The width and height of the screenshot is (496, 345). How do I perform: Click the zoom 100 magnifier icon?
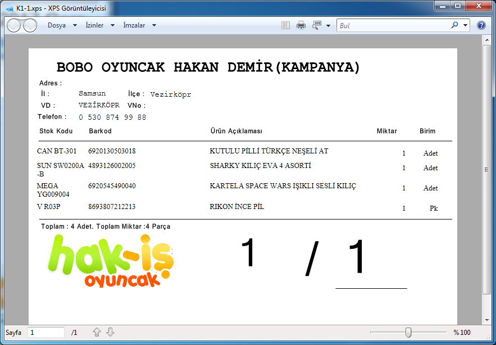click(x=317, y=25)
